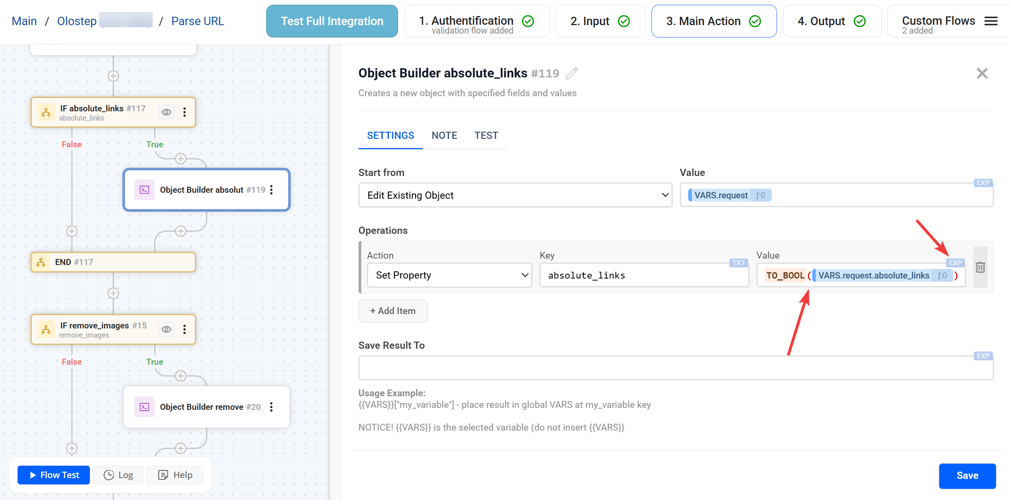Toggle TXT mode on the Key field
1010x500 pixels.
coord(738,263)
